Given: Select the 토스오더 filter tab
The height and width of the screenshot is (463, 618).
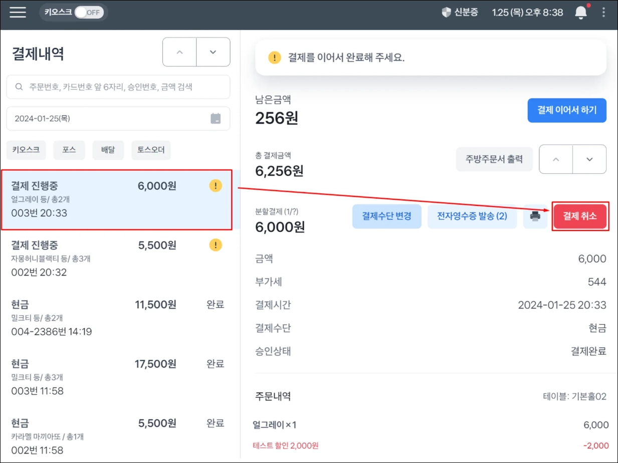Looking at the screenshot, I should 151,150.
